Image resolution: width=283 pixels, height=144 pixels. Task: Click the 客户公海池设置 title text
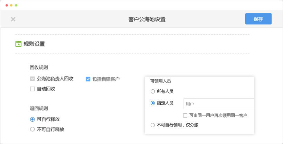pyautogui.click(x=147, y=19)
